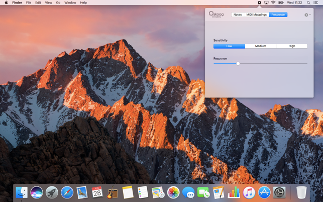Open Notification Center from the menu bar
323x202 pixels.
click(316, 3)
